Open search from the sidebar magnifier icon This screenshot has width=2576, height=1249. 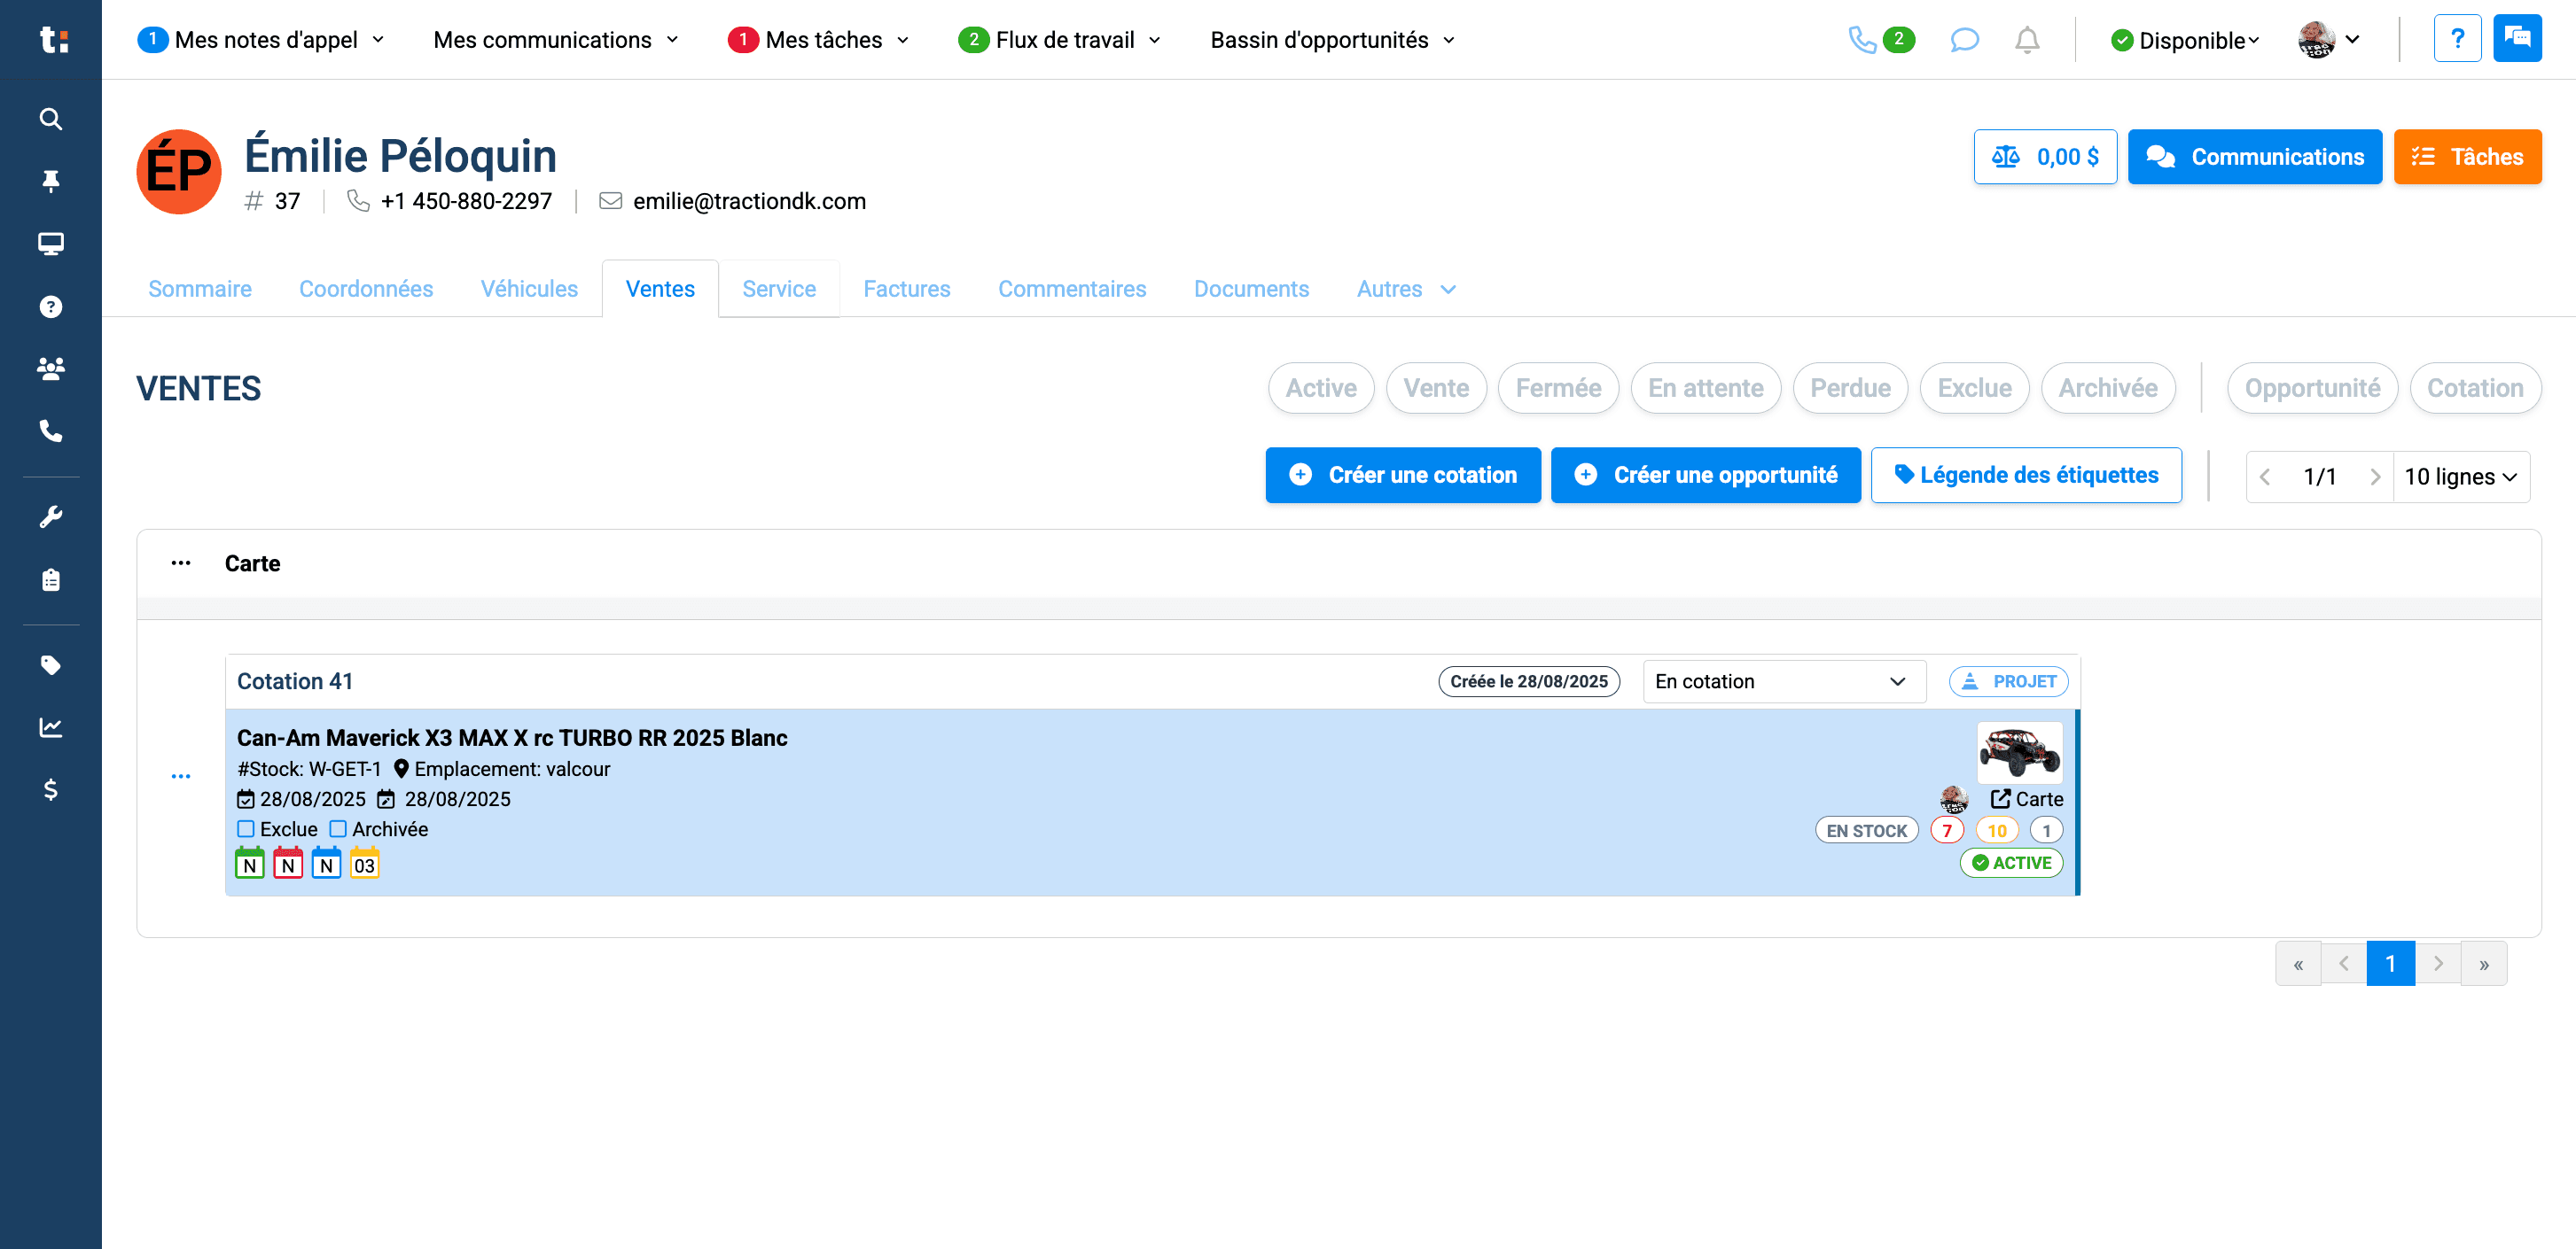pyautogui.click(x=50, y=119)
